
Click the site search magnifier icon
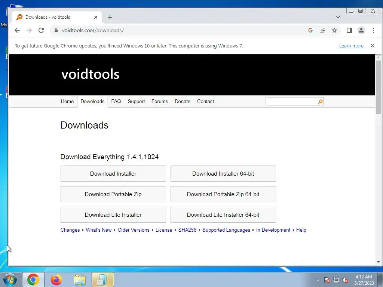321,102
